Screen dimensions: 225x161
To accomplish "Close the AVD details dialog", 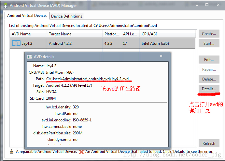I will (161, 56).
